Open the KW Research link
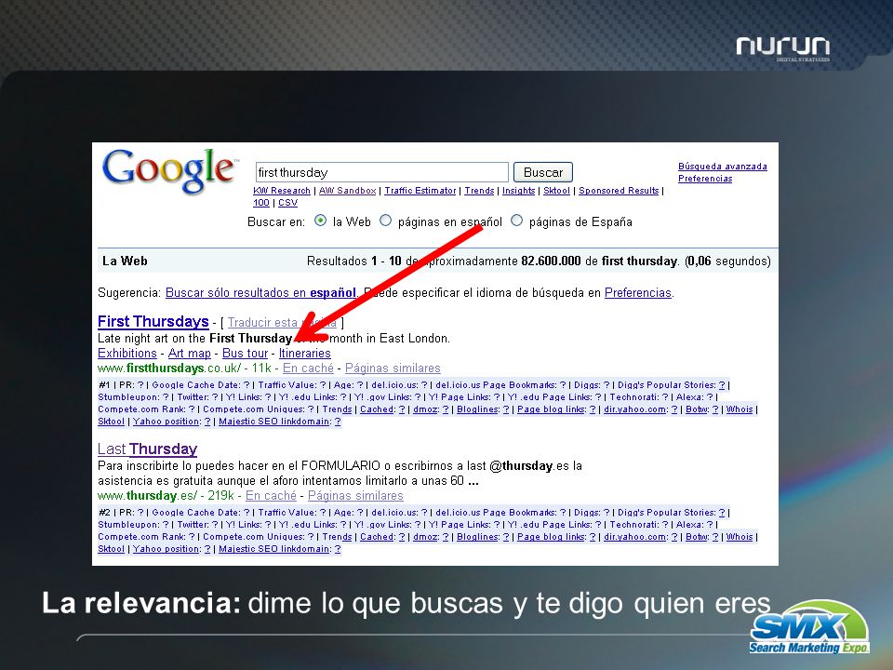893x670 pixels. (281, 191)
